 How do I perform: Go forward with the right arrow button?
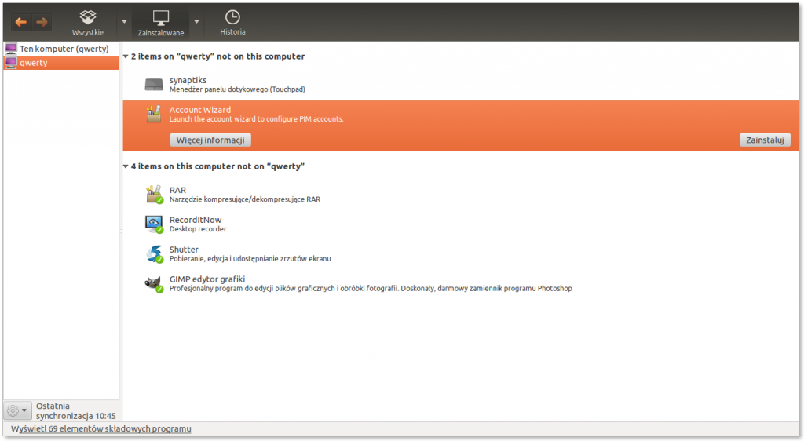click(42, 22)
